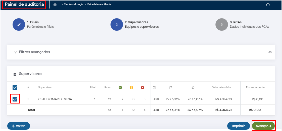The height and width of the screenshot is (131, 282).
Task: Select step 3 RCAs
Action: 222,24
